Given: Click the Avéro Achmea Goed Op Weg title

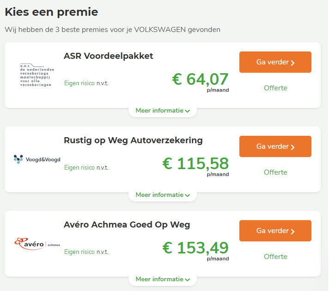Looking at the screenshot, I should [127, 225].
